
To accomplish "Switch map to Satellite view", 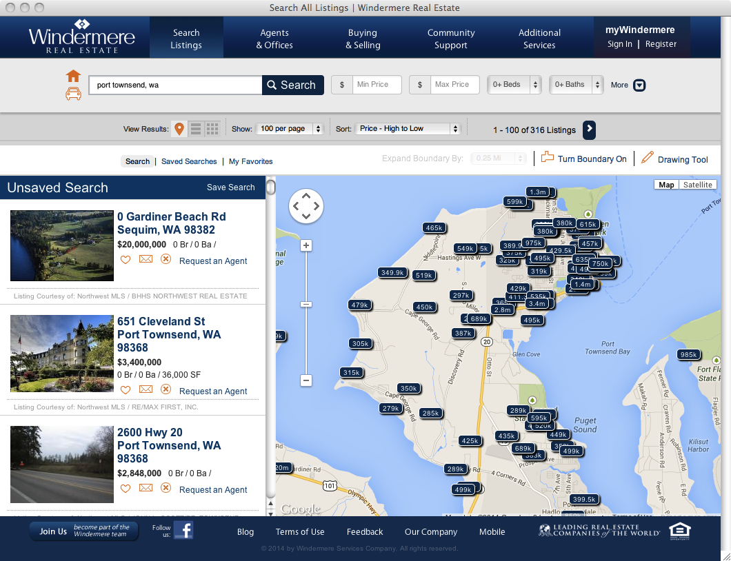I will [x=697, y=185].
